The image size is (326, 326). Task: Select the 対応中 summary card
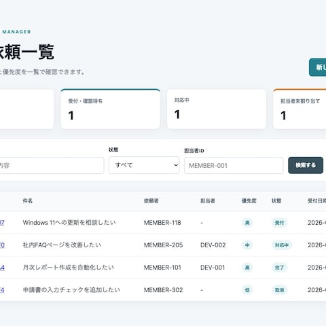click(x=217, y=109)
